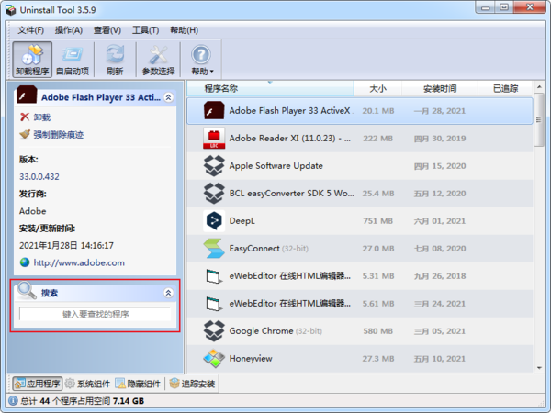Open the 工具(T) menu
This screenshot has height=413, width=551.
pyautogui.click(x=145, y=30)
